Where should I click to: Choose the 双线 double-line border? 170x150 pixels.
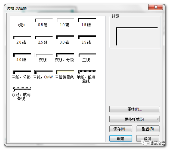pos(44,57)
